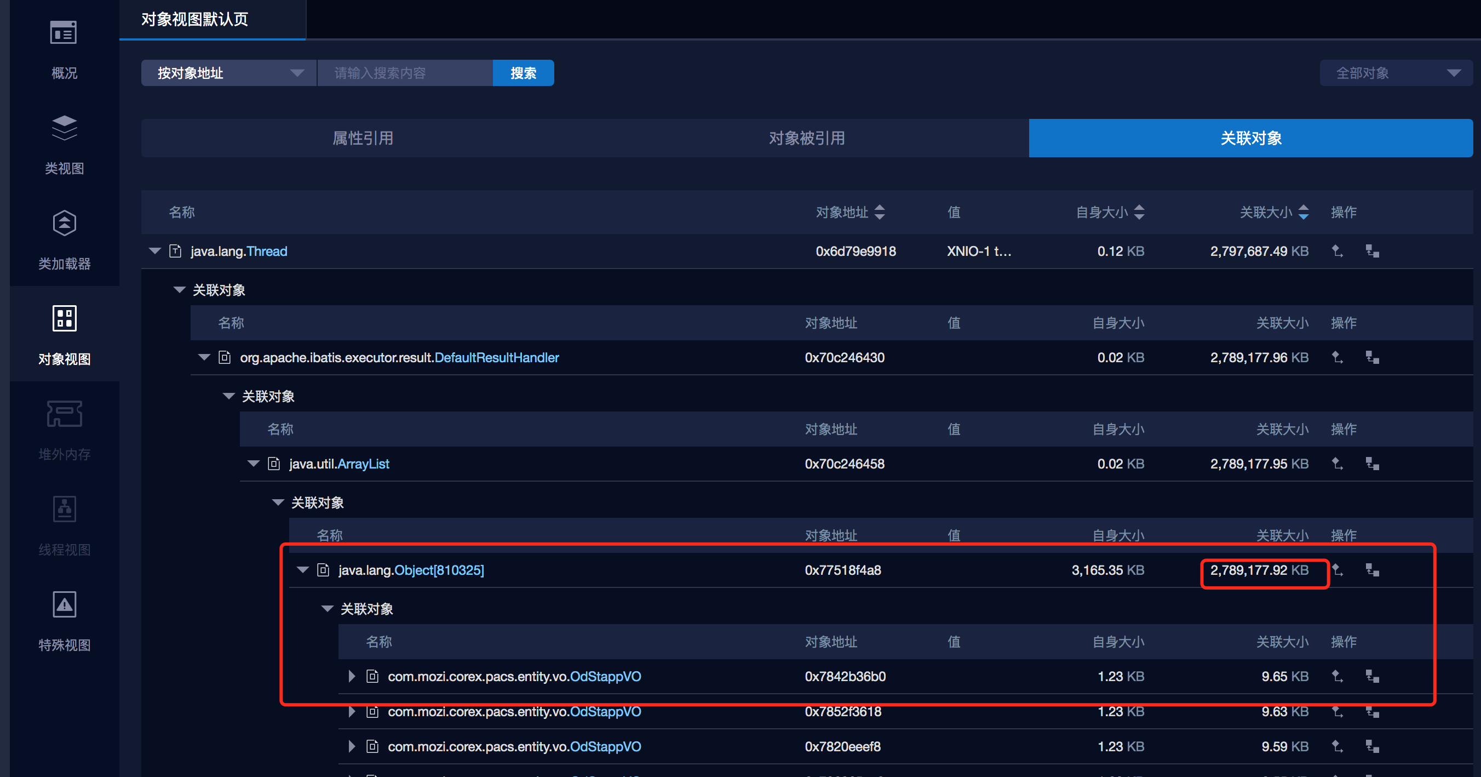The width and height of the screenshot is (1481, 777).
Task: Open the 概况 overview sidebar icon
Action: (64, 33)
